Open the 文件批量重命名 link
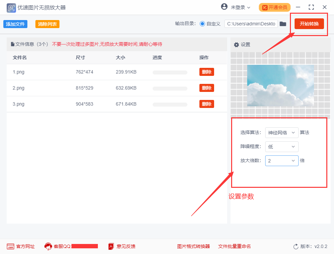This screenshot has width=334, height=254. [234, 247]
